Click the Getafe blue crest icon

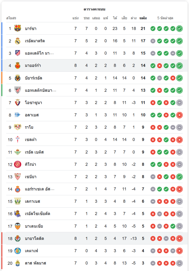pos(18,251)
